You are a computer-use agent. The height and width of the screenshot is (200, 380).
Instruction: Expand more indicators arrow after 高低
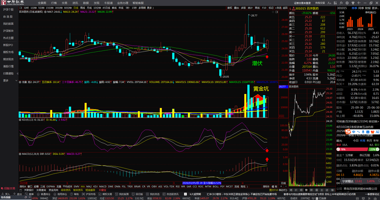tap(247, 186)
